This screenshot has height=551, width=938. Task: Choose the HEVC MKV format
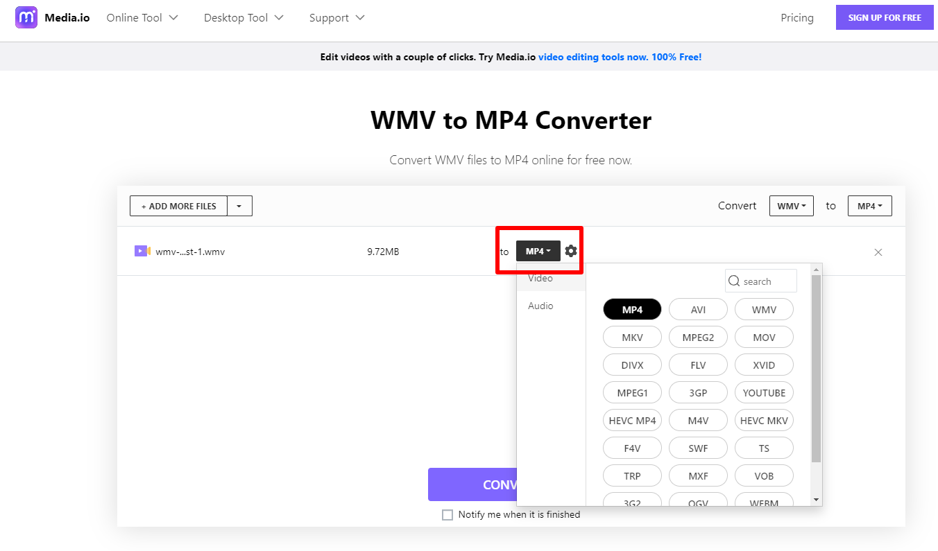(x=764, y=421)
